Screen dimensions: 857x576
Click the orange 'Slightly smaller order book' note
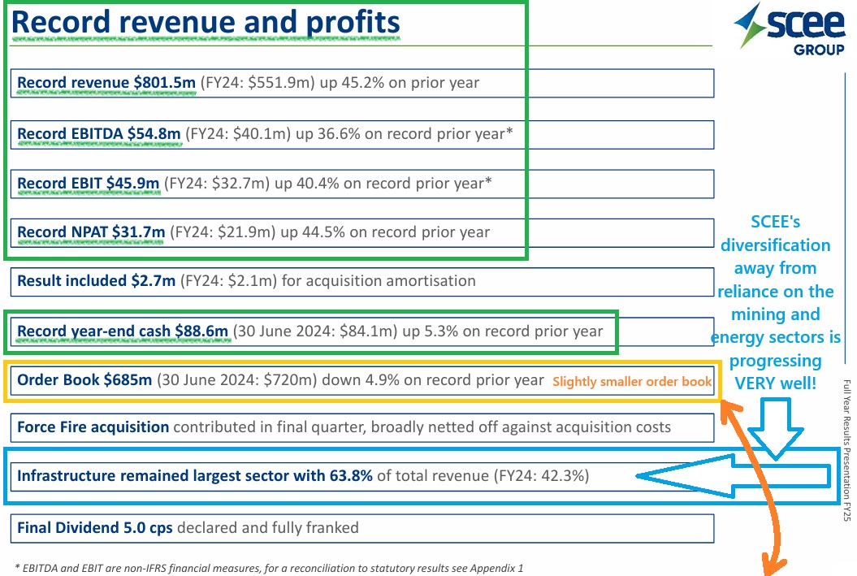point(631,381)
